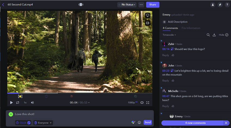Viewport: 231px width, 128px height.
Task: Click the yellow range marker on timeline
Action: tap(20, 96)
